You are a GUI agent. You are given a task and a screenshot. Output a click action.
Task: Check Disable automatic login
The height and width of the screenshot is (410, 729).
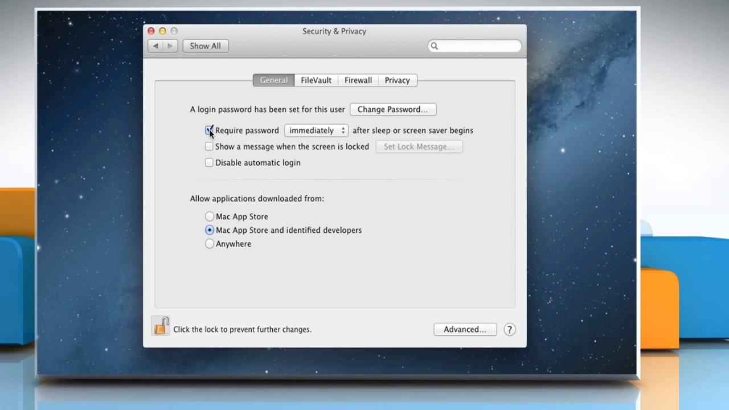pos(209,162)
